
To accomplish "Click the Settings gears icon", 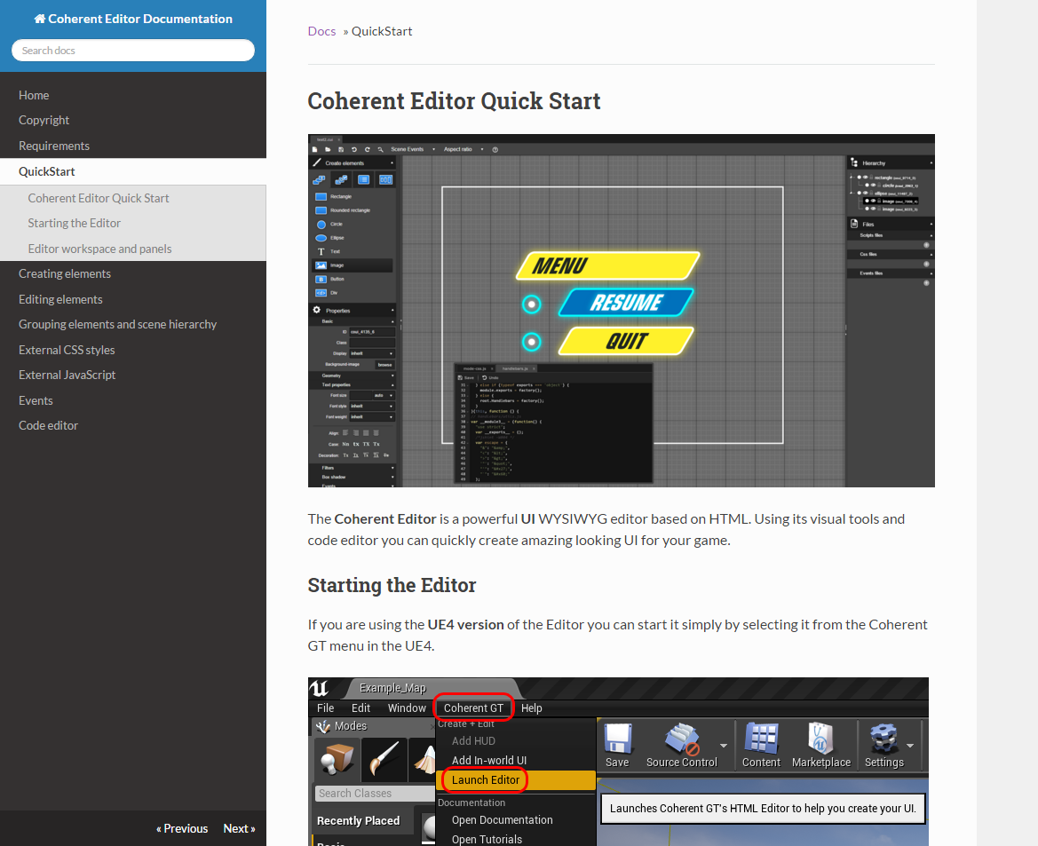I will [x=883, y=739].
